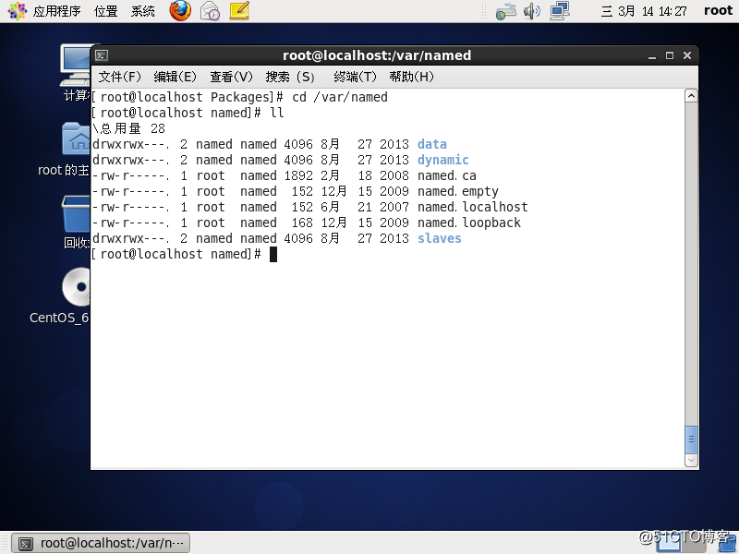This screenshot has height=554, width=739.
Task: Open the 帮助(H) terminal menu
Action: 411,77
